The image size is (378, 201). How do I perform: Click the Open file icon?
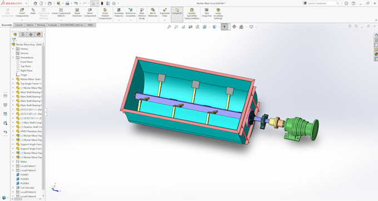(49, 3)
